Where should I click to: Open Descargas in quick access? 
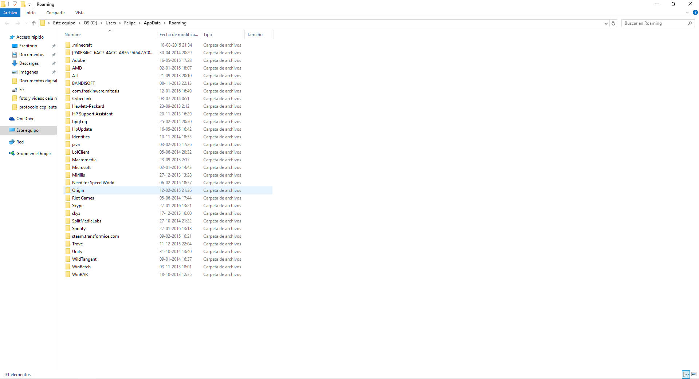point(29,63)
